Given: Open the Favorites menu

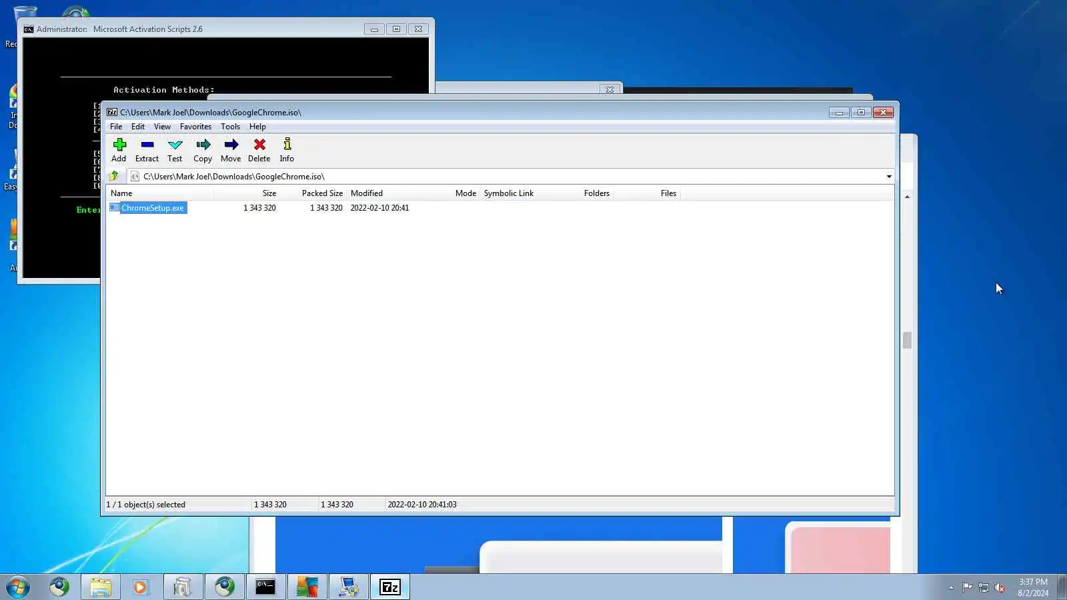Looking at the screenshot, I should coord(195,127).
